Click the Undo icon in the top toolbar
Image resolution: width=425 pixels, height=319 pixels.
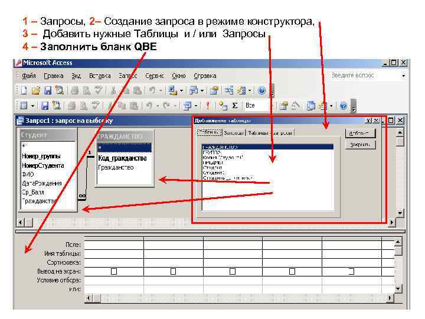[152, 90]
